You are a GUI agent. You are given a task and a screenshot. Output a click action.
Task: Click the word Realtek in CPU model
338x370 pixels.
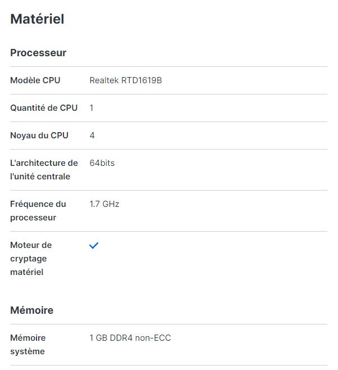click(x=104, y=80)
